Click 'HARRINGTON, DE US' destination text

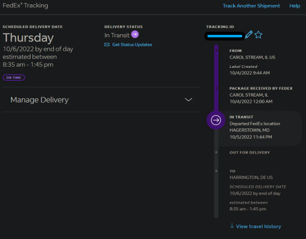(251, 177)
